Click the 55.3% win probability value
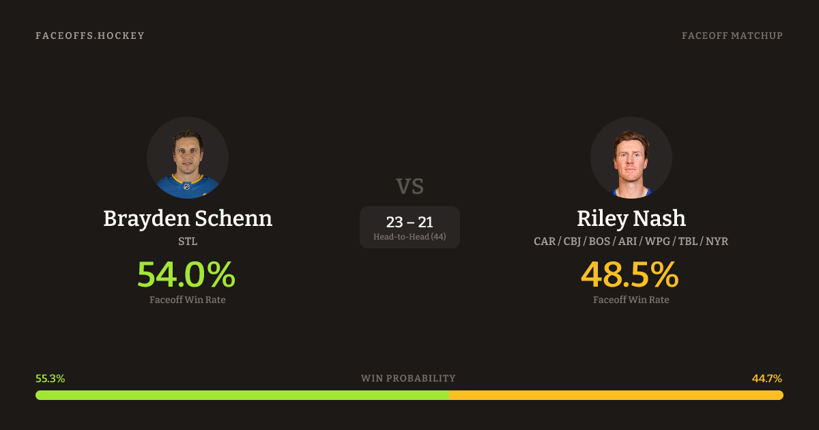 [50, 378]
